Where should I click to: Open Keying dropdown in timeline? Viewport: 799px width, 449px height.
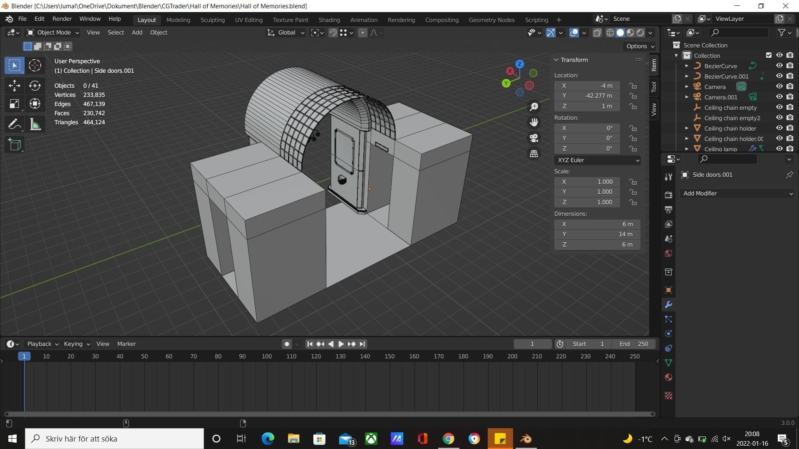click(x=77, y=344)
